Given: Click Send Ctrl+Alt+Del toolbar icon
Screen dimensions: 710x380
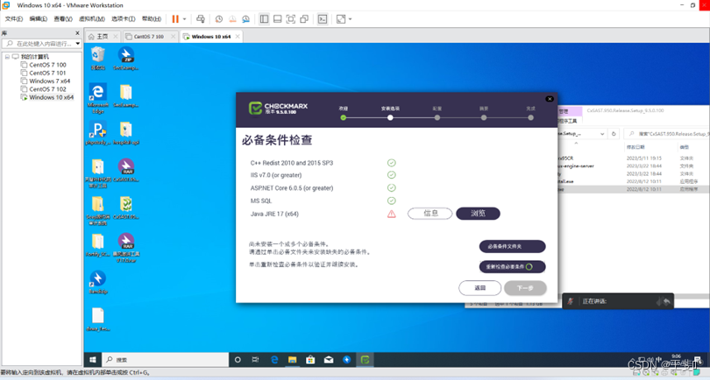Looking at the screenshot, I should [201, 19].
